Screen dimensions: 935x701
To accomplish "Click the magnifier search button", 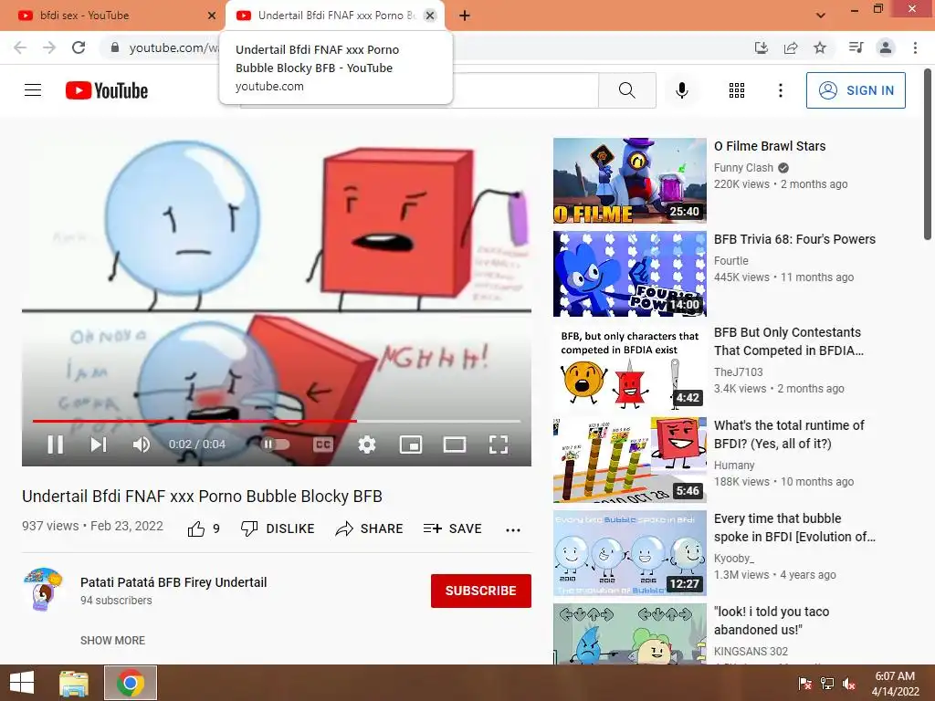I will click(626, 90).
